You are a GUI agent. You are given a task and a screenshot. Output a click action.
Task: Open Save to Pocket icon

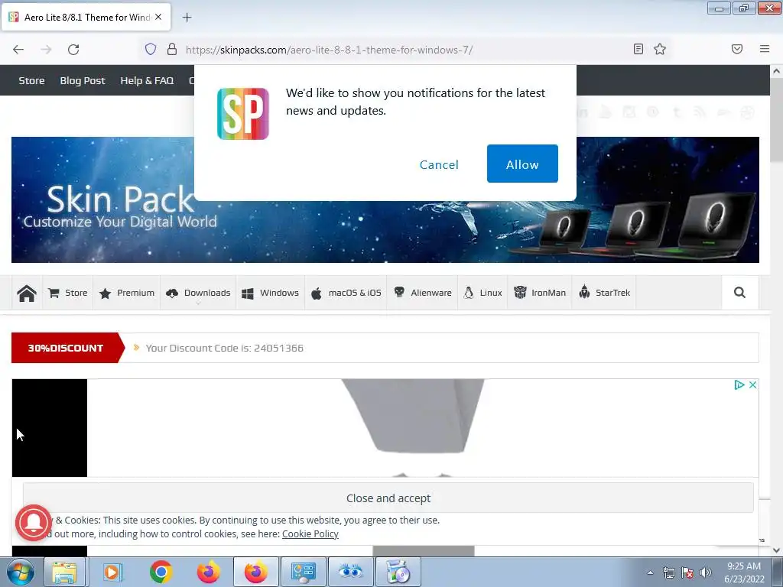pyautogui.click(x=737, y=49)
